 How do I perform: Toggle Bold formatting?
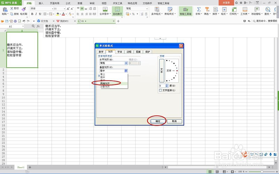pos(32,14)
